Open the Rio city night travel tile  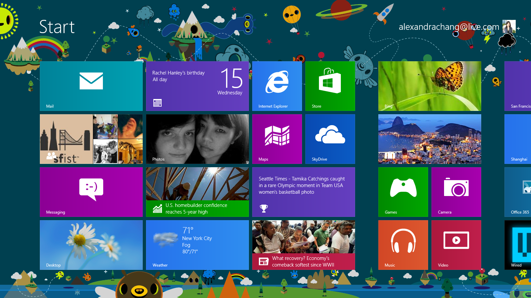pos(430,139)
